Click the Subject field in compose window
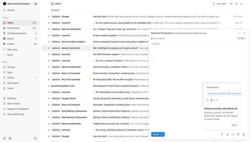The image size is (251, 142). 198,44
